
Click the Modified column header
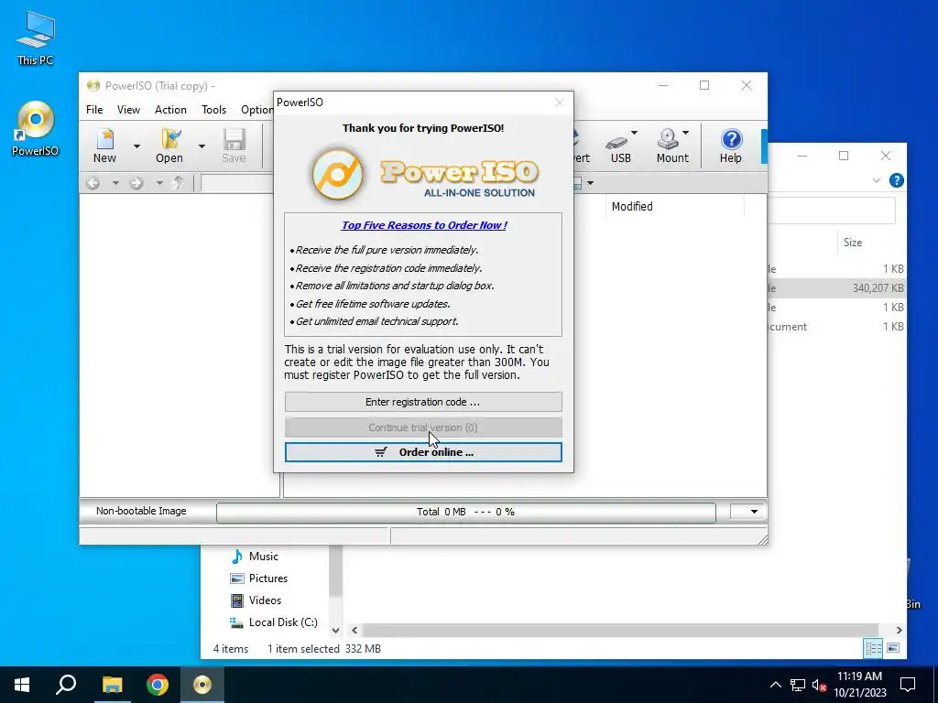tap(632, 206)
